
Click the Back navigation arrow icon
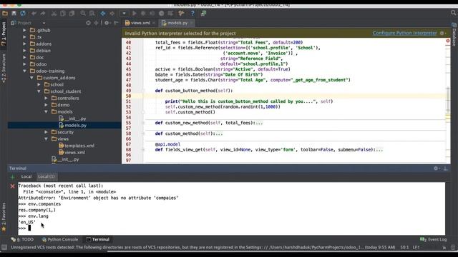[103, 14]
